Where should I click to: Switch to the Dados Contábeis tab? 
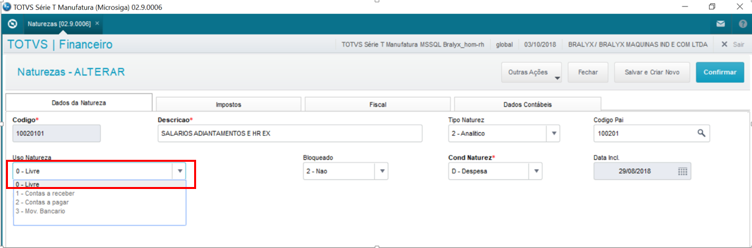point(527,104)
